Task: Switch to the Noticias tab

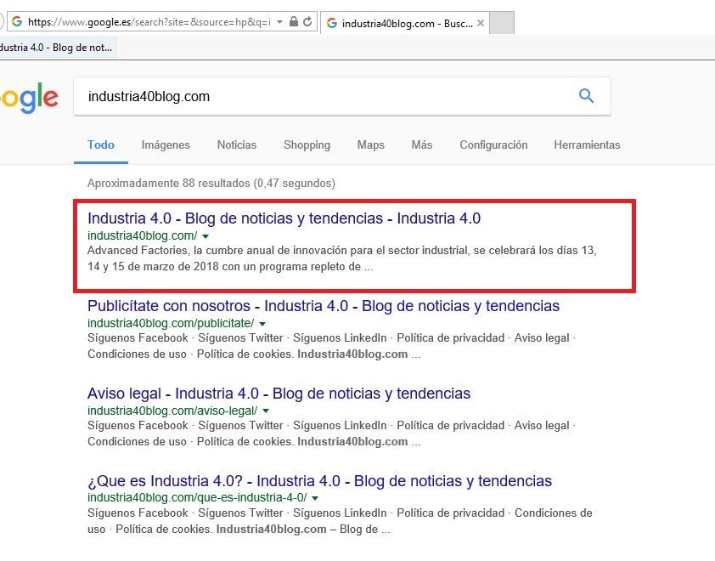Action: pyautogui.click(x=237, y=144)
